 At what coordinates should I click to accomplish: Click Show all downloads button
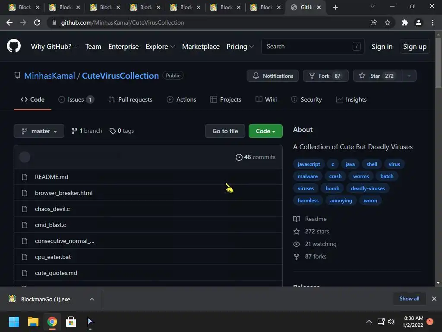coord(409,299)
